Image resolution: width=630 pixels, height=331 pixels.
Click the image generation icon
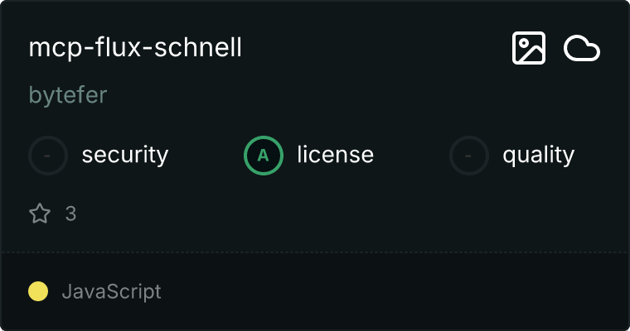[x=528, y=49]
